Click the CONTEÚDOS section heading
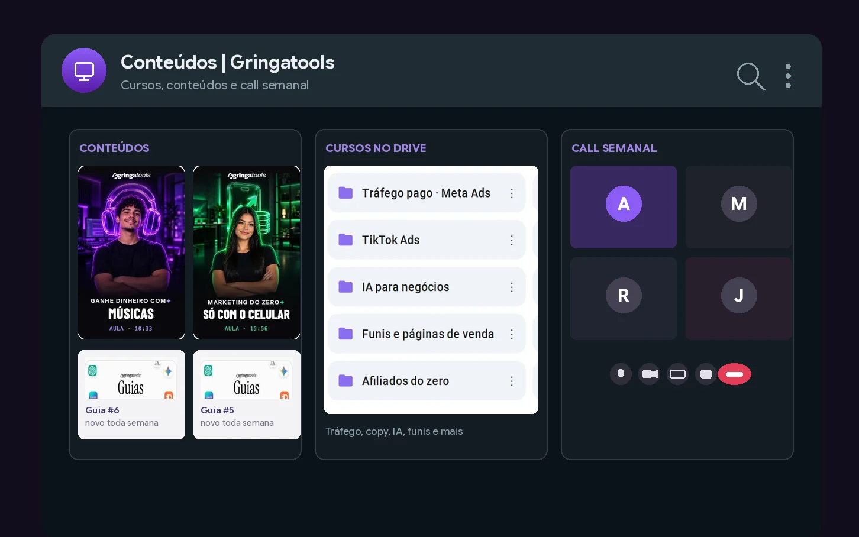Image resolution: width=859 pixels, height=537 pixels. (114, 148)
